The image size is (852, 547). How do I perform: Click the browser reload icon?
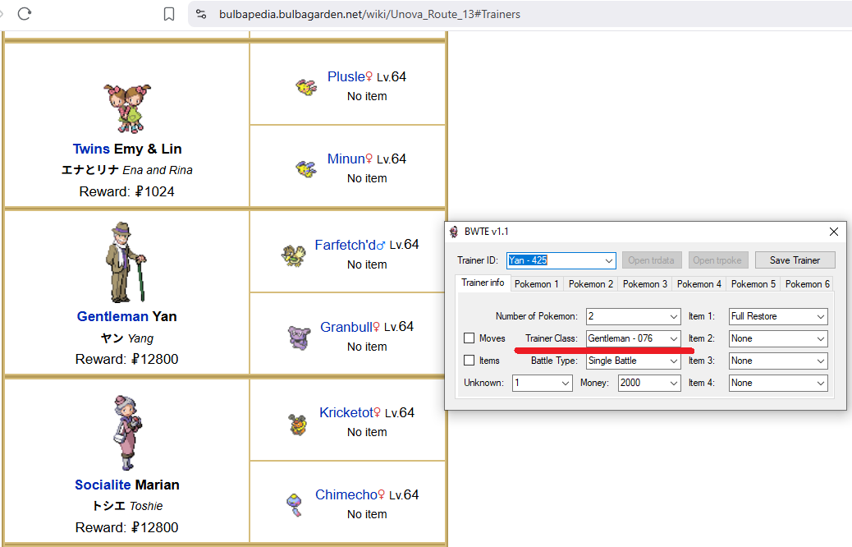(24, 13)
